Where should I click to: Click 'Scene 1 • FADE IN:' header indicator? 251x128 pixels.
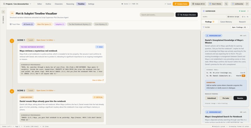coord(130,4)
